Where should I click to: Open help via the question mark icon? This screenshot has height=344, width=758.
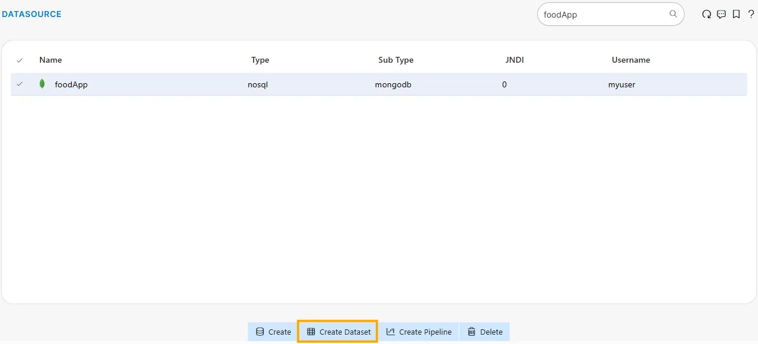tap(751, 14)
